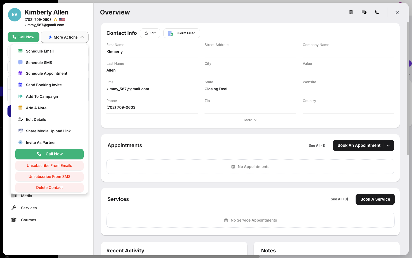Click the notes icon in Overview header

(351, 12)
